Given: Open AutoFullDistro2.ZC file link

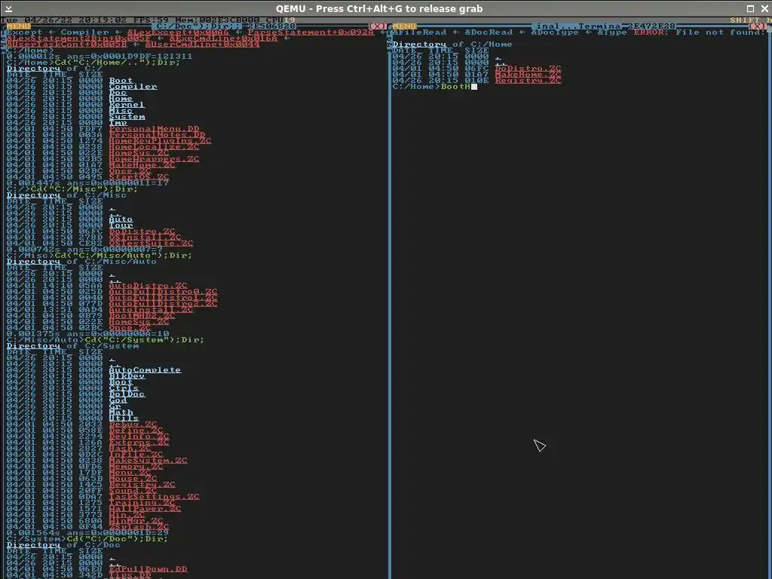Looking at the screenshot, I should click(x=163, y=304).
